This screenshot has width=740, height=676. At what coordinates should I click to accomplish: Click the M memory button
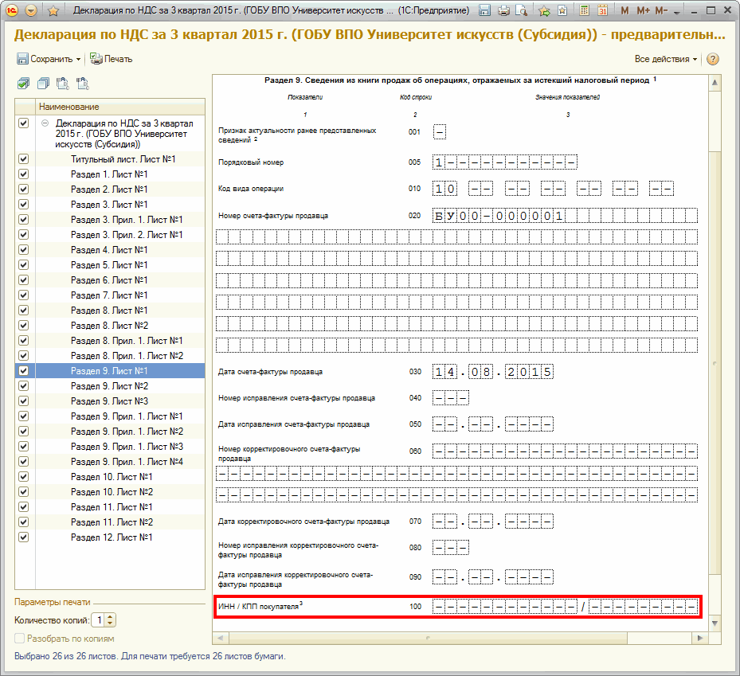(x=624, y=10)
